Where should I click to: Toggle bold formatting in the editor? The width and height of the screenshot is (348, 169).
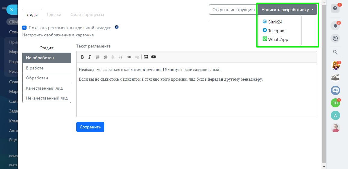82,57
